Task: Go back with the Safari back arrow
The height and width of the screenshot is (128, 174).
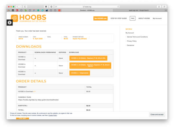Action: (17, 7)
